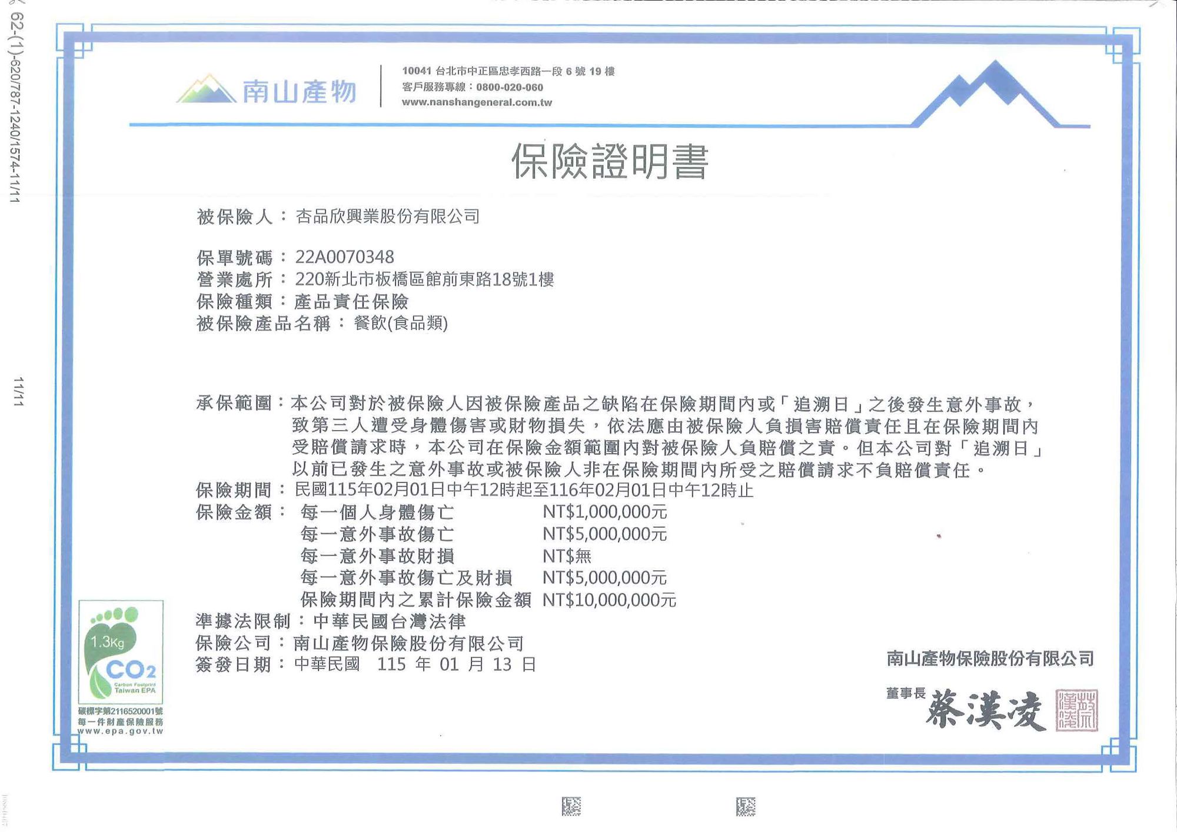Open the www.nanshangeneral.com.tw link

[x=477, y=102]
